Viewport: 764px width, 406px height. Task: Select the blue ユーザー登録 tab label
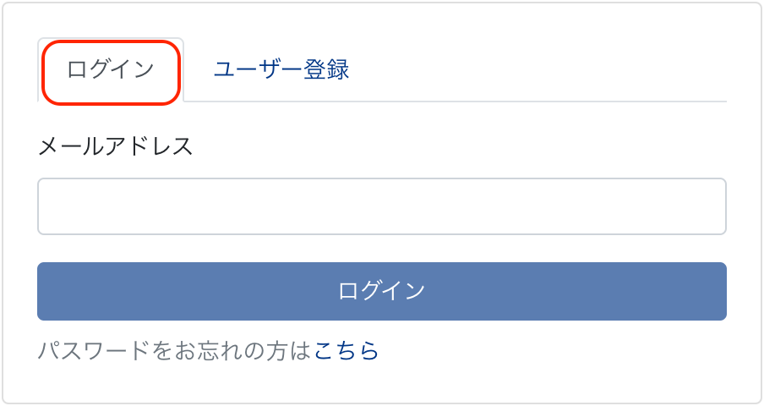click(281, 70)
